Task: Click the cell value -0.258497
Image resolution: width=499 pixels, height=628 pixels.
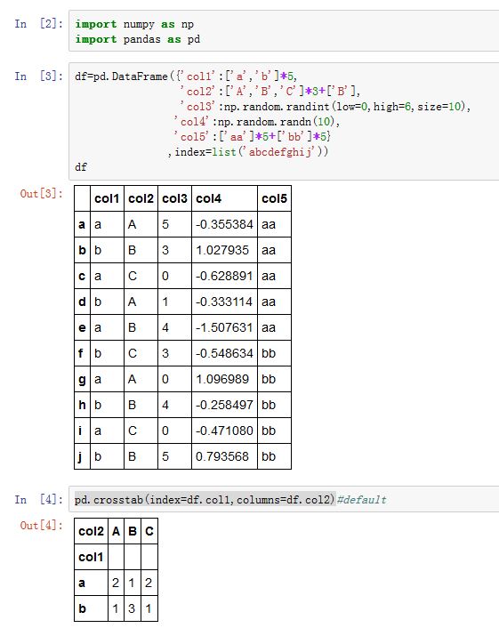Action: coord(224,405)
